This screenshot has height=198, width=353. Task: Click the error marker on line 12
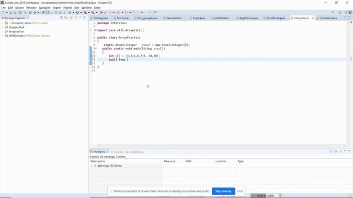click(91, 59)
